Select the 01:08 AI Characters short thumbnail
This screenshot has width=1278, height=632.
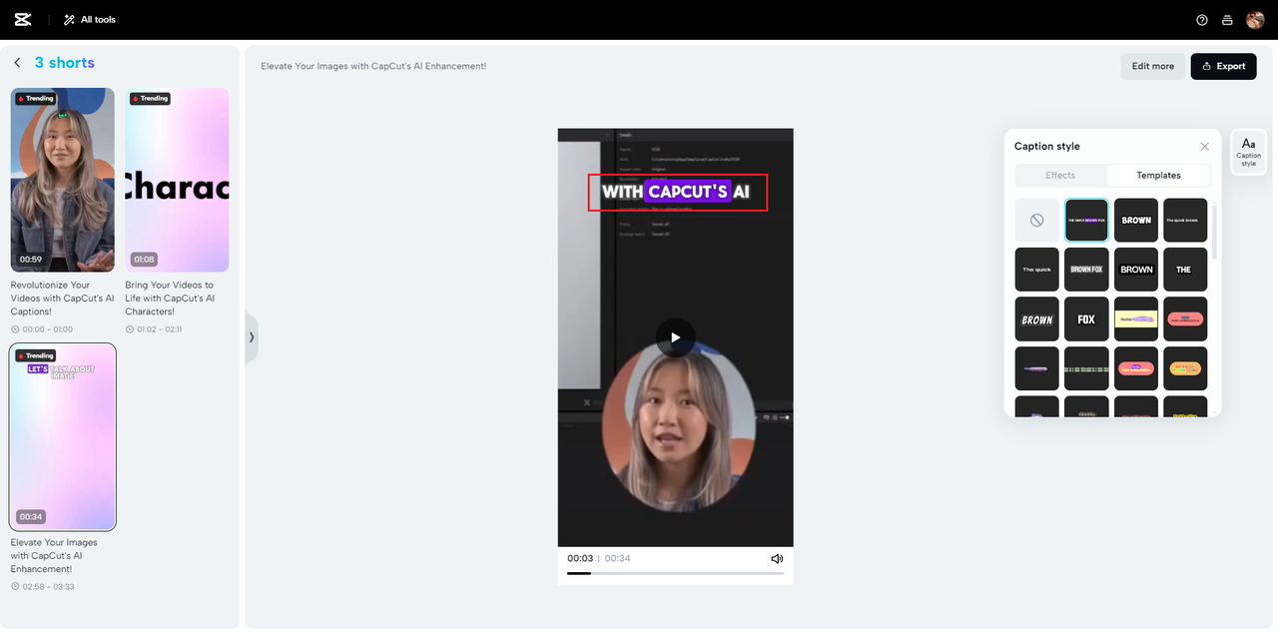coord(177,180)
